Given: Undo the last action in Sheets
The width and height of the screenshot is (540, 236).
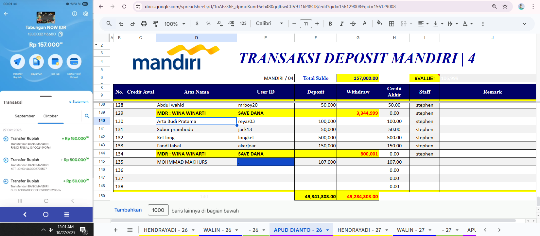Looking at the screenshot, I should pyautogui.click(x=121, y=24).
